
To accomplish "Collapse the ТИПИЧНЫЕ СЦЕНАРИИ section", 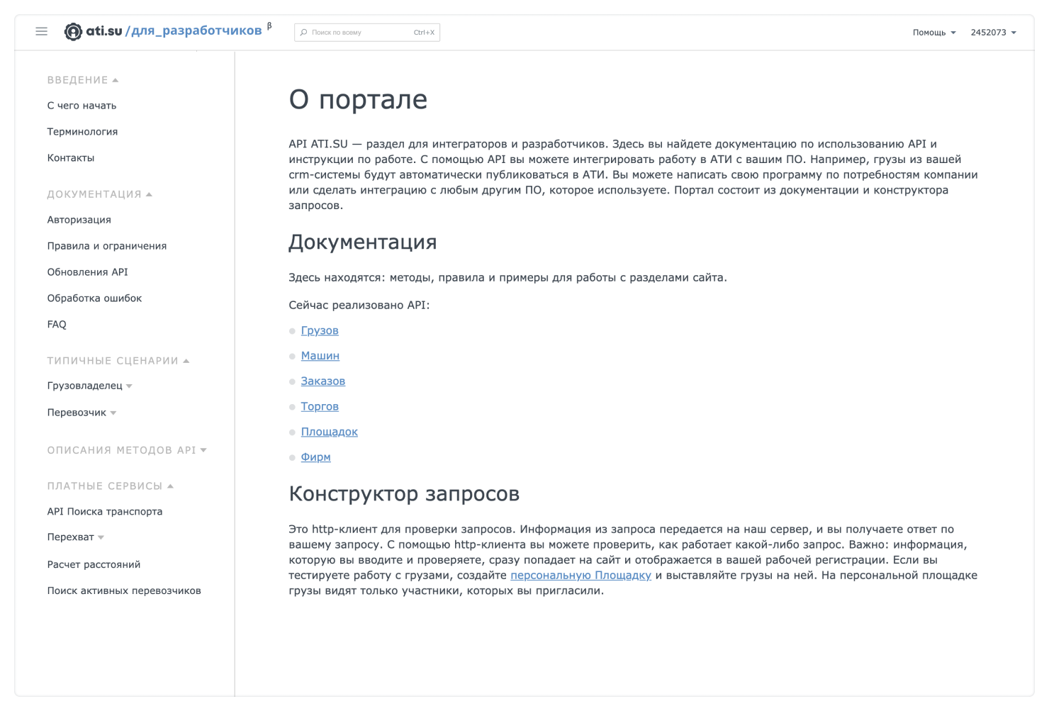I will [x=118, y=361].
